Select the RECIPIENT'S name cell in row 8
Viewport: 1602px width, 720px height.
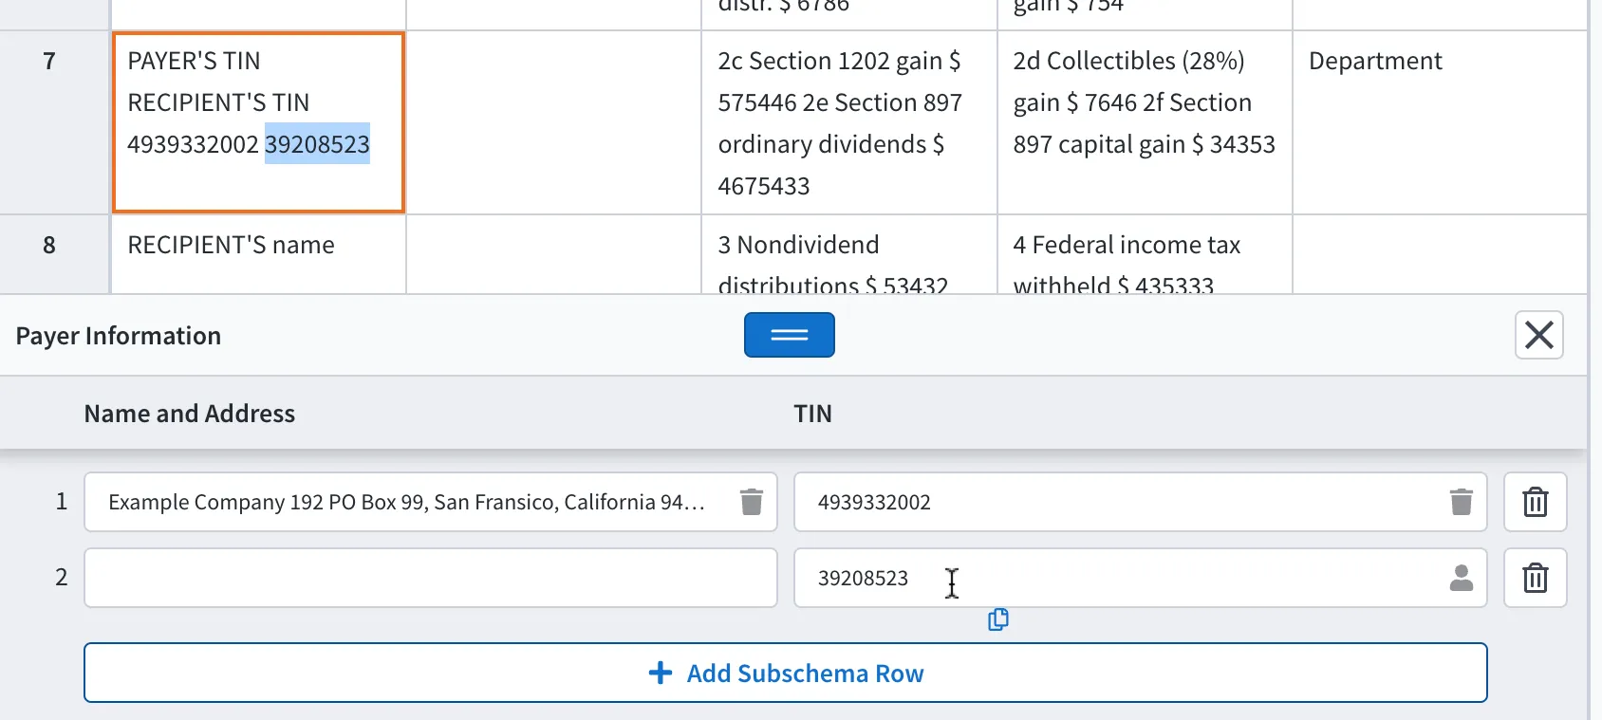click(258, 254)
